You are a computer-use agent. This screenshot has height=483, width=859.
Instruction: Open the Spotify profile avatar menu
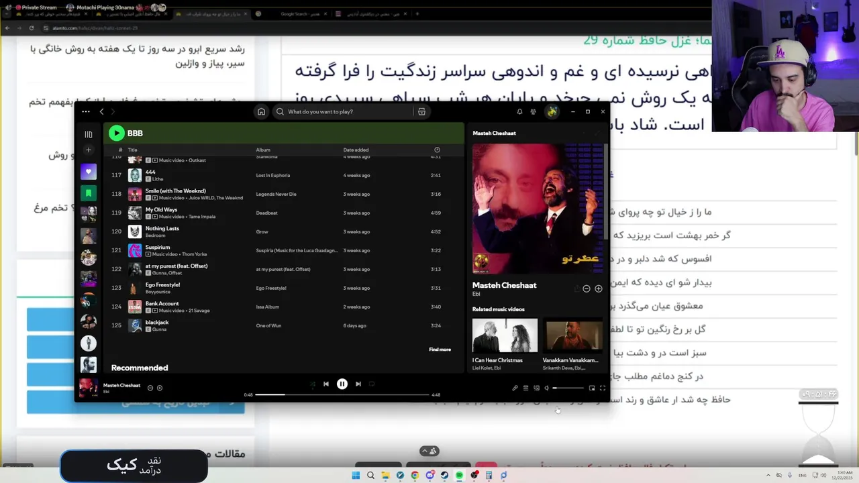(x=552, y=111)
